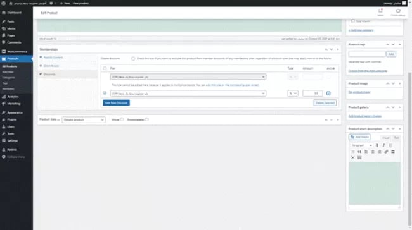Enable the Downloadable checkbox
The width and height of the screenshot is (412, 230).
click(x=146, y=119)
